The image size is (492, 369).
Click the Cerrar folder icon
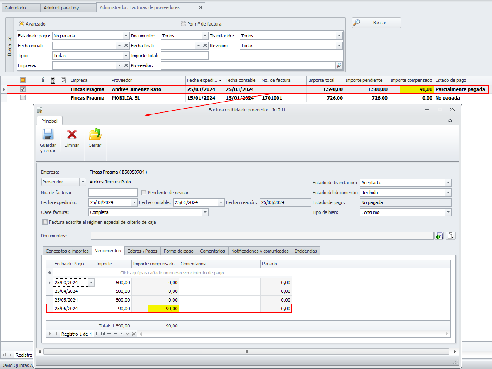pyautogui.click(x=95, y=135)
